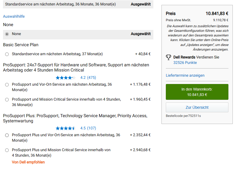The image size is (236, 171).
Task: Select the "None" service radio button
Action: tap(7, 34)
